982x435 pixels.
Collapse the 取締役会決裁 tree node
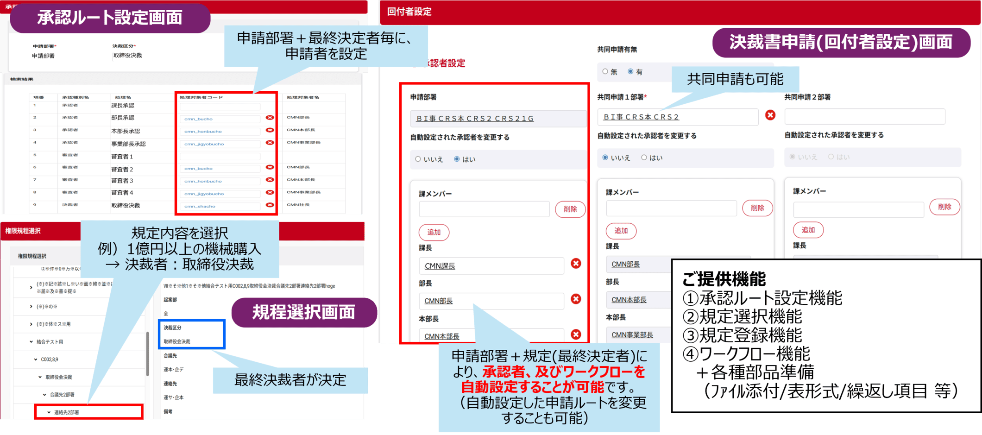point(40,377)
